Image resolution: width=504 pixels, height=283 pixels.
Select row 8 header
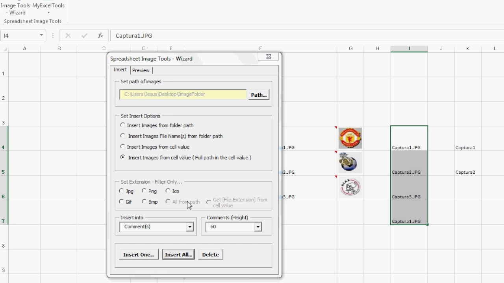tap(4, 237)
